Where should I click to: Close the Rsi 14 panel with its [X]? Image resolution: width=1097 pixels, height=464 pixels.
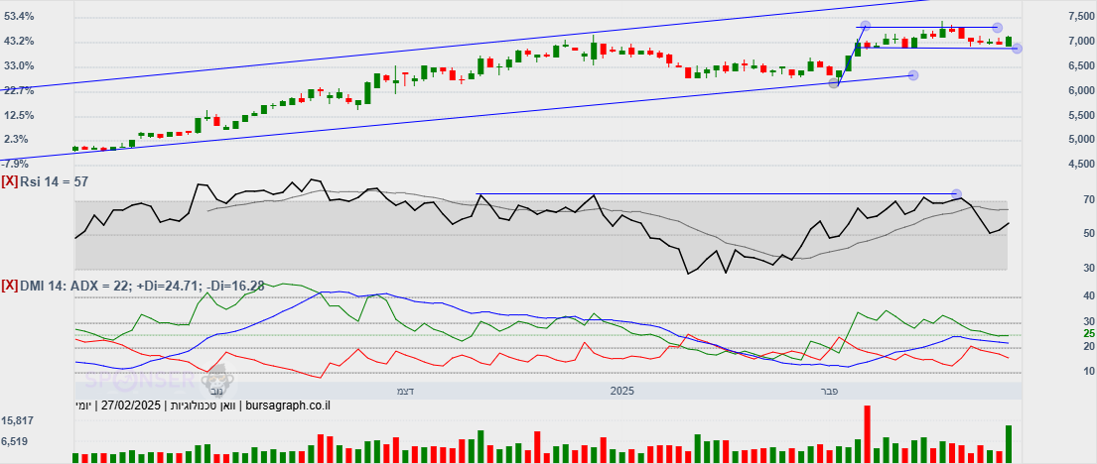10,181
